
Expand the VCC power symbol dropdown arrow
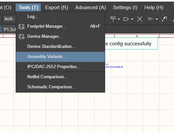119,19
